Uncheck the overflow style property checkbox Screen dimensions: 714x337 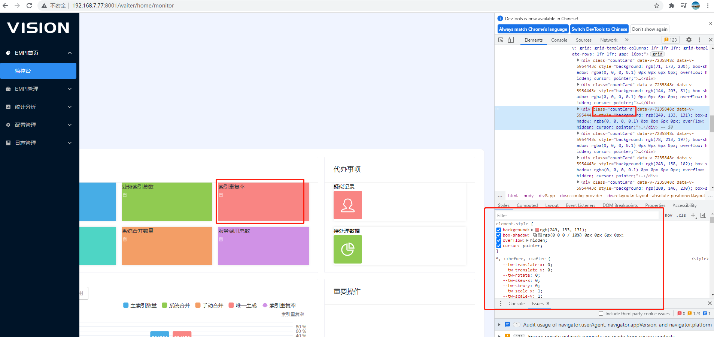(499, 241)
